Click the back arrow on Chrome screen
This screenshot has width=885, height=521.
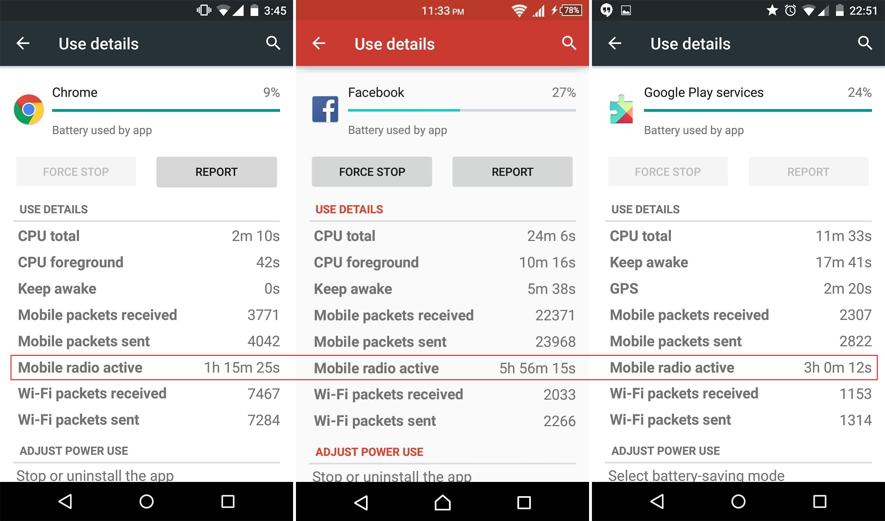[x=24, y=44]
